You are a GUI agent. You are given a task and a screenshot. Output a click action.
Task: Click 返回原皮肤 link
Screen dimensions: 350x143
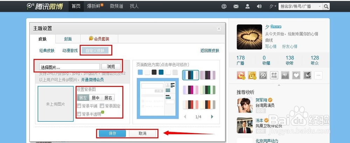click(210, 51)
